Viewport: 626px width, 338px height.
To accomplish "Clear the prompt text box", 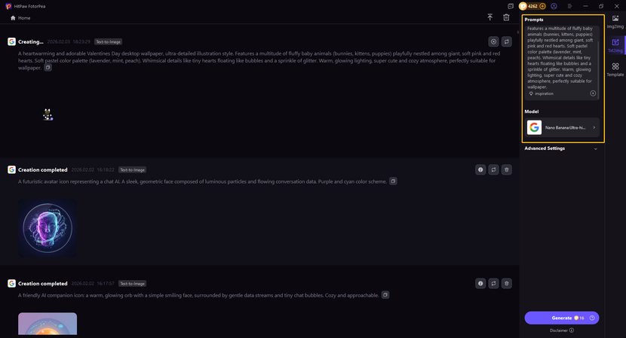I will [x=593, y=93].
